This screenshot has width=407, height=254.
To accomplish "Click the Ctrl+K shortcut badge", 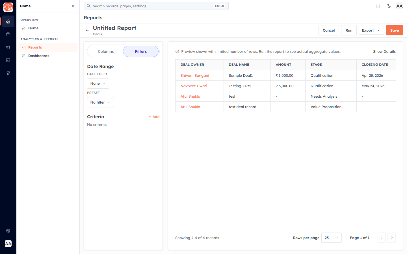I will pyautogui.click(x=219, y=6).
